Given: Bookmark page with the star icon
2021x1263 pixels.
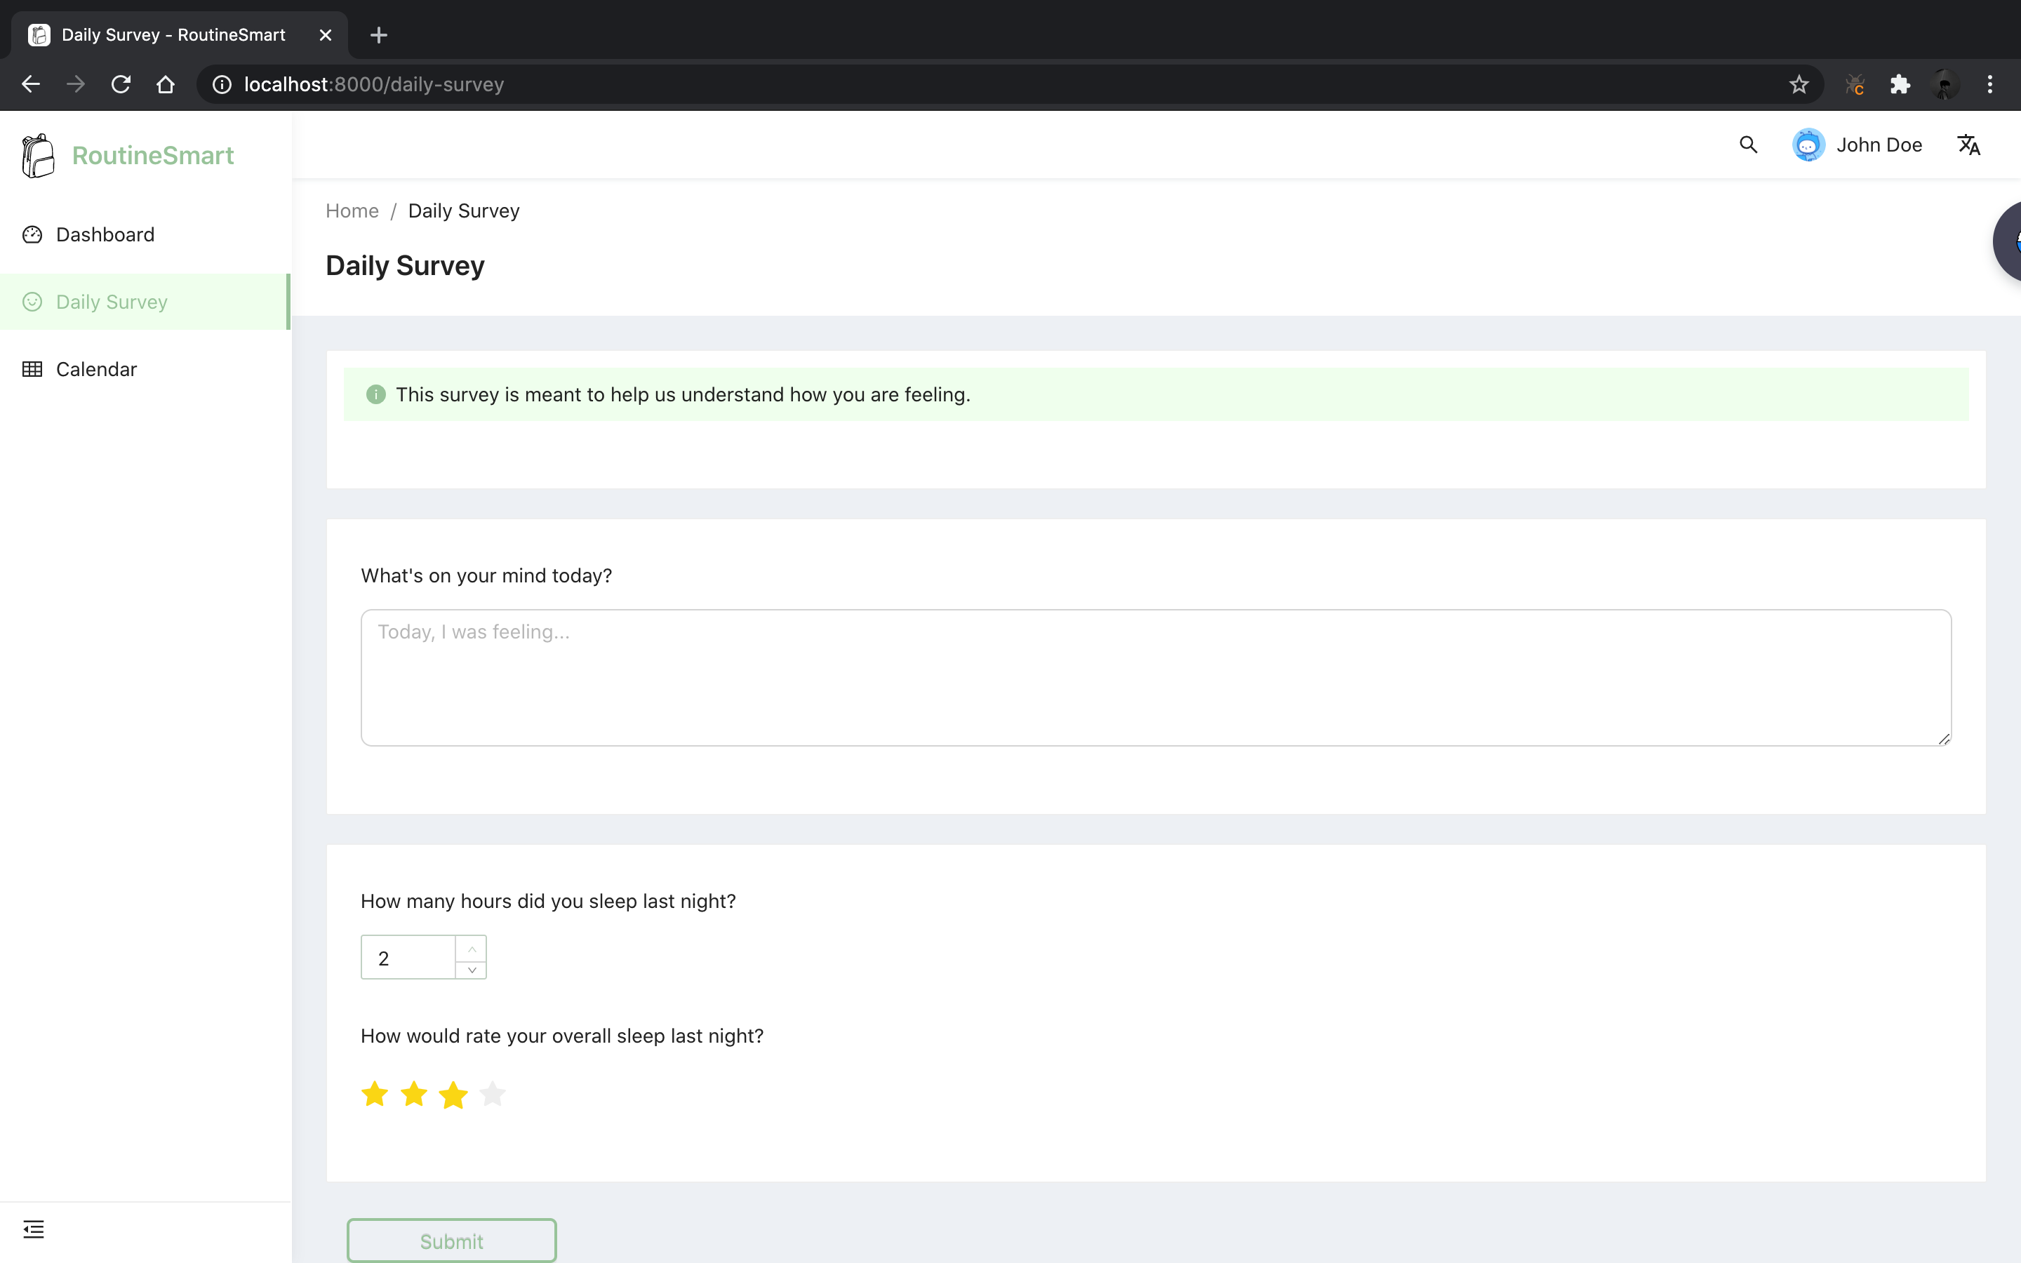Looking at the screenshot, I should (x=1799, y=84).
